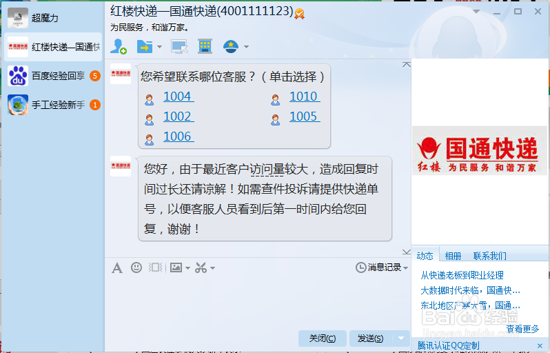This screenshot has width=550, height=353.
Task: Switch to the 联系我们 tab
Action: [x=490, y=256]
